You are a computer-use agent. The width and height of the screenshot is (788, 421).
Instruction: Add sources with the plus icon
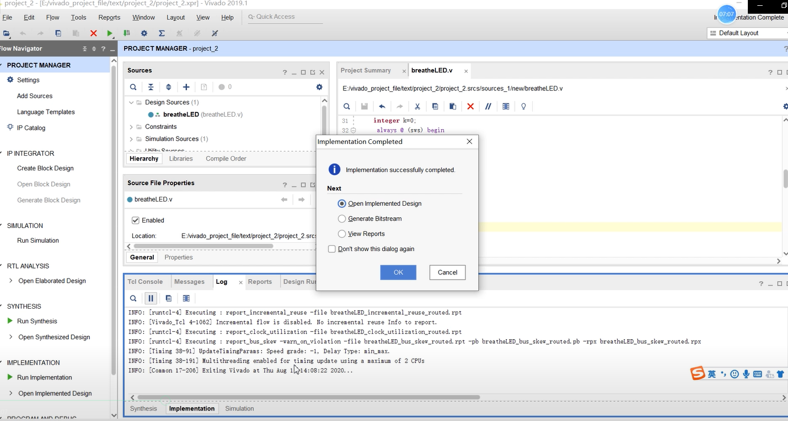[186, 87]
